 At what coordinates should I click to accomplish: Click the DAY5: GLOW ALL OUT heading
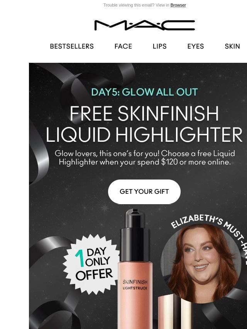pyautogui.click(x=144, y=92)
